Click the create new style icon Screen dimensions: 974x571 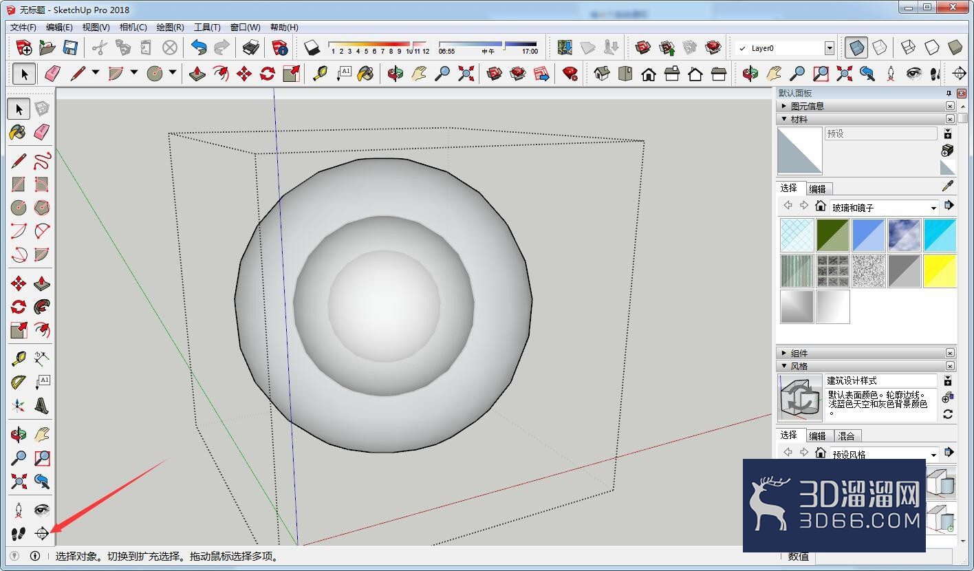pyautogui.click(x=948, y=397)
